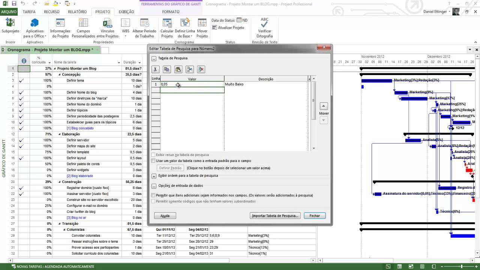The image size is (480, 270).
Task: Collapse 'Opções de entrada de dados' section
Action: click(154, 186)
